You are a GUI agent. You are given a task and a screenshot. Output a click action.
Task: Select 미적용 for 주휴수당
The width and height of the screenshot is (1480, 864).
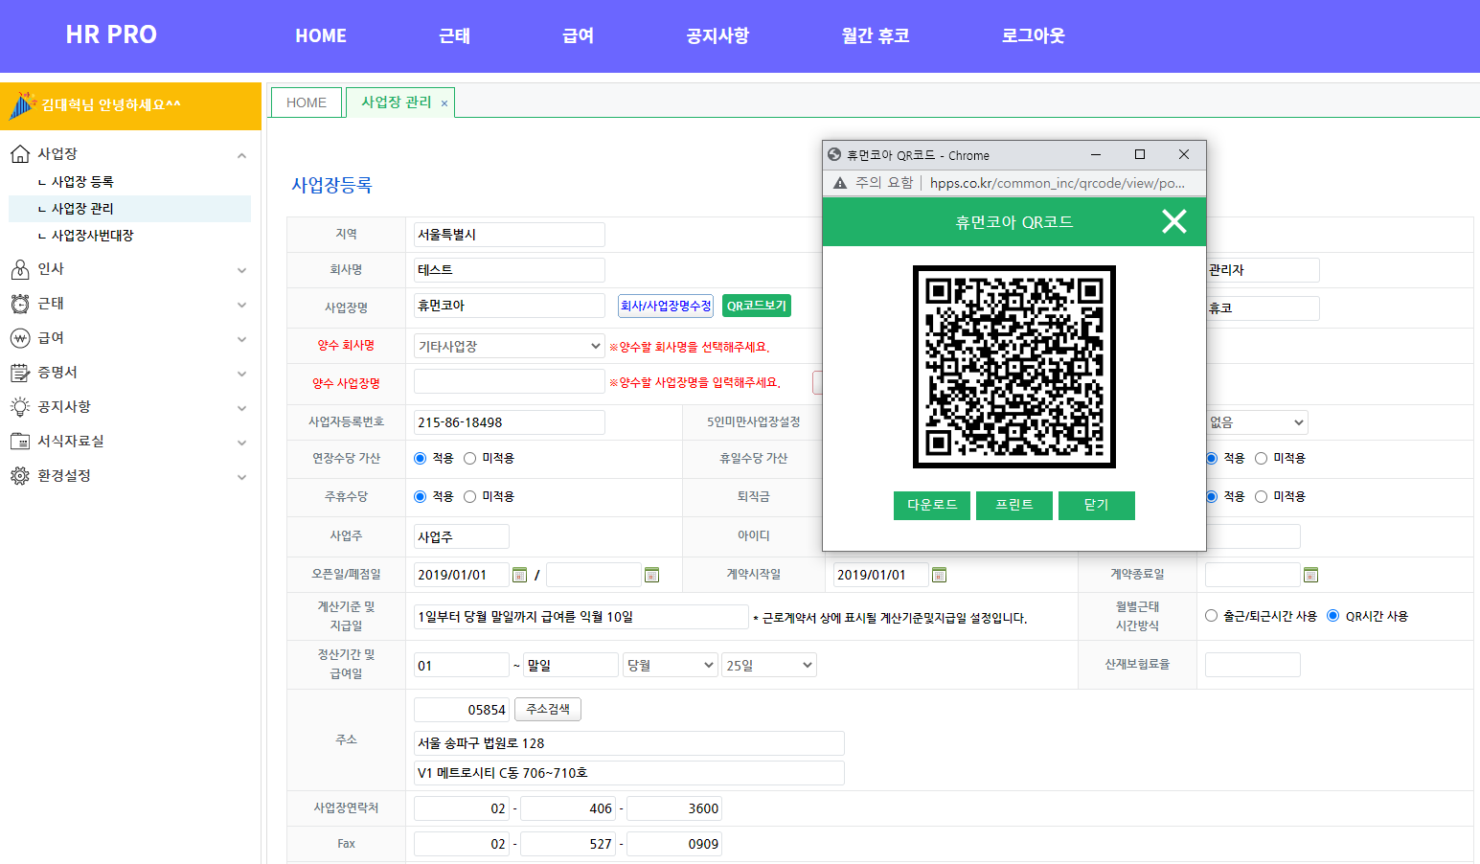pos(469,496)
